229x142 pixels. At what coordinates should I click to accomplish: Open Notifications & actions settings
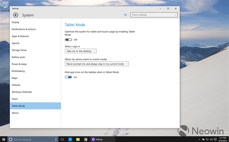click(x=35, y=29)
